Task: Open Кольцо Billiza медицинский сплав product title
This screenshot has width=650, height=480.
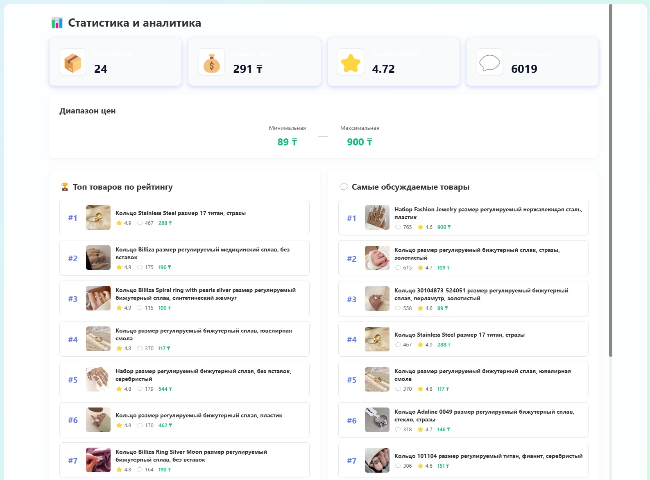Action: click(x=202, y=254)
